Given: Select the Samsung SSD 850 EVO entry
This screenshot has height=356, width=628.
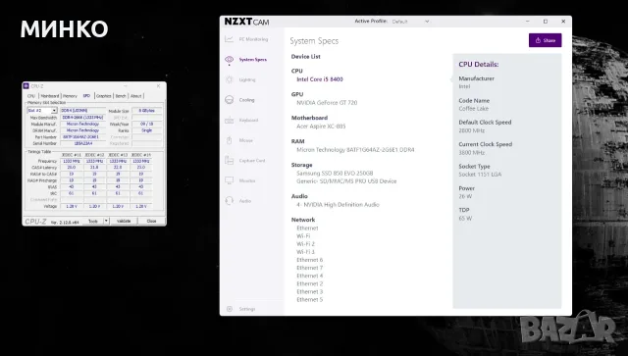Looking at the screenshot, I should [335, 174].
